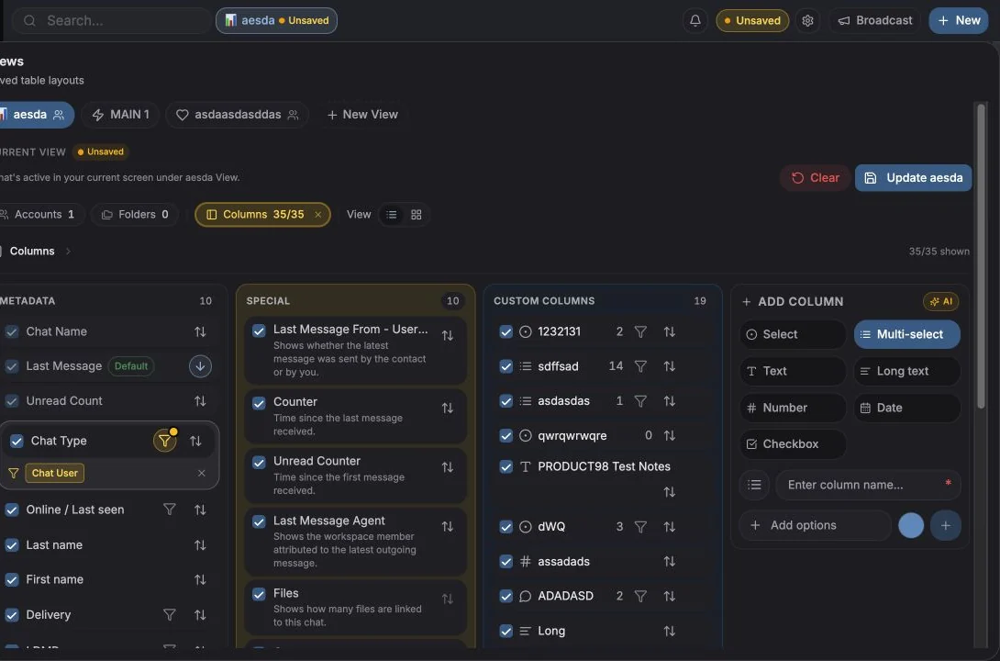Click the active filter icon on Chat Type
The width and height of the screenshot is (1000, 661).
[164, 441]
